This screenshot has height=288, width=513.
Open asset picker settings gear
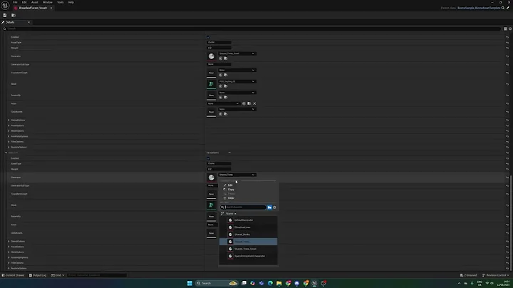(274, 207)
